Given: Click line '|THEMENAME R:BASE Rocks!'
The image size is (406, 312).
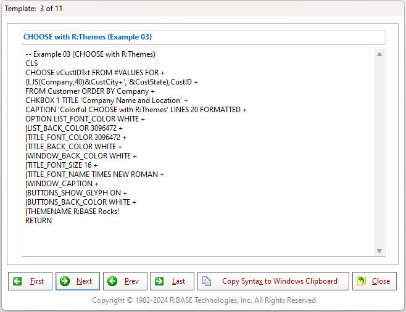Looking at the screenshot, I should point(72,211).
